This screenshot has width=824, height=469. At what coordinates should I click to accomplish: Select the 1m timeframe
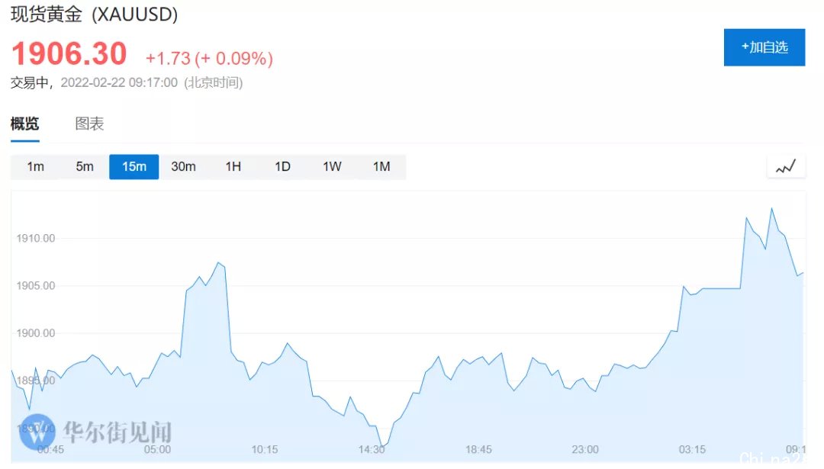pyautogui.click(x=35, y=166)
